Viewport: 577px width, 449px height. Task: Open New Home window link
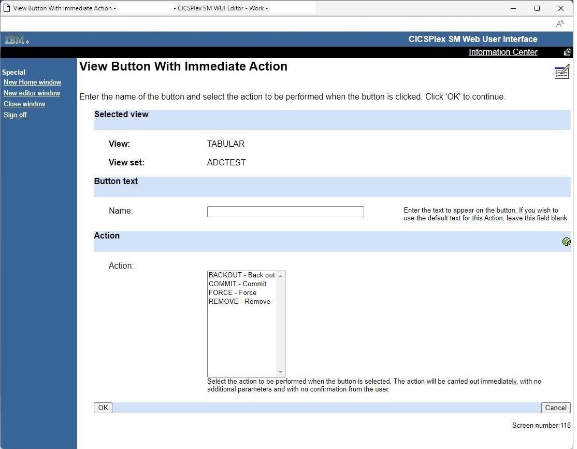coord(33,82)
